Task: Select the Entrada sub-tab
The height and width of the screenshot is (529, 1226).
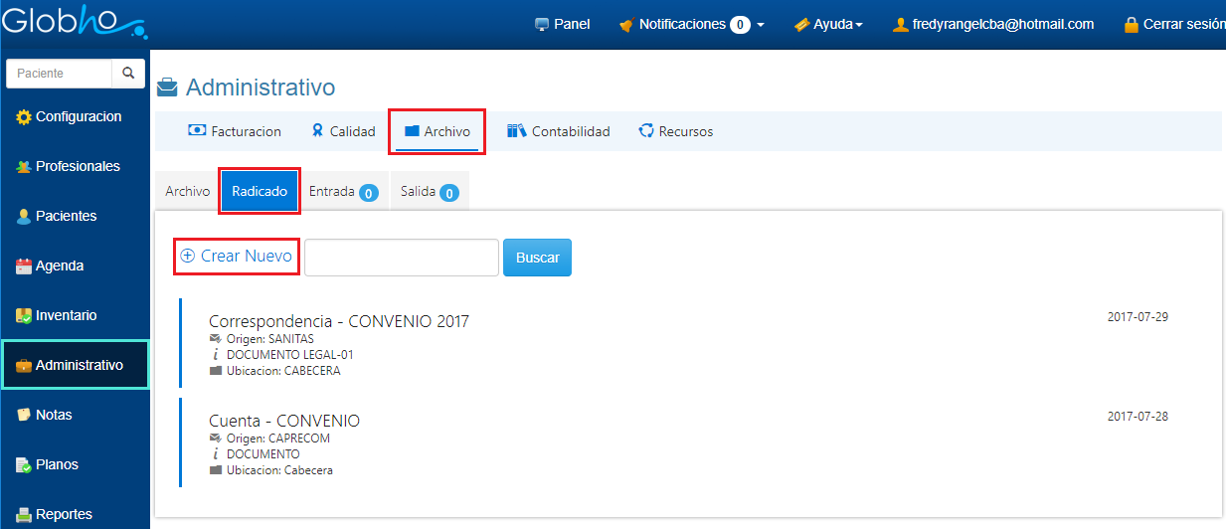Action: (343, 192)
